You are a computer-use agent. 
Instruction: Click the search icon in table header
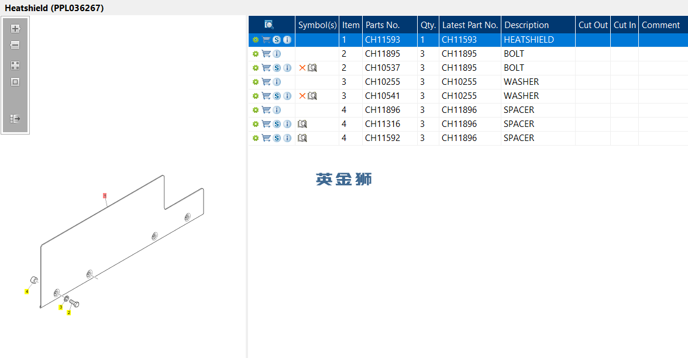(269, 25)
